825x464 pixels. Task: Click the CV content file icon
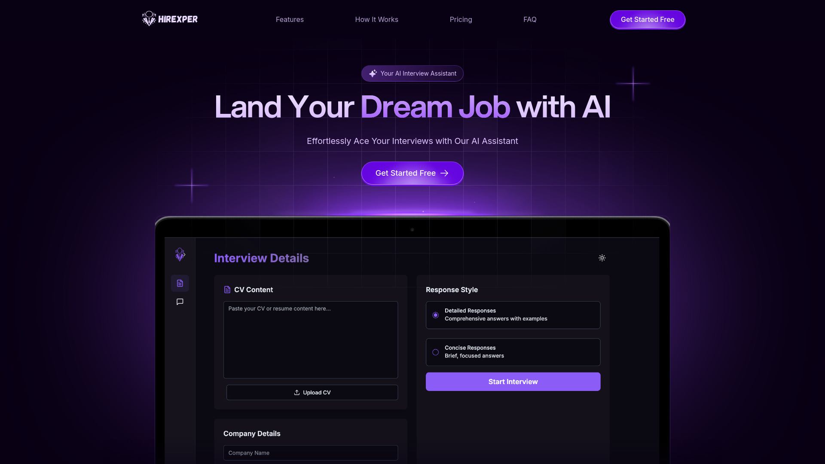tap(226, 290)
